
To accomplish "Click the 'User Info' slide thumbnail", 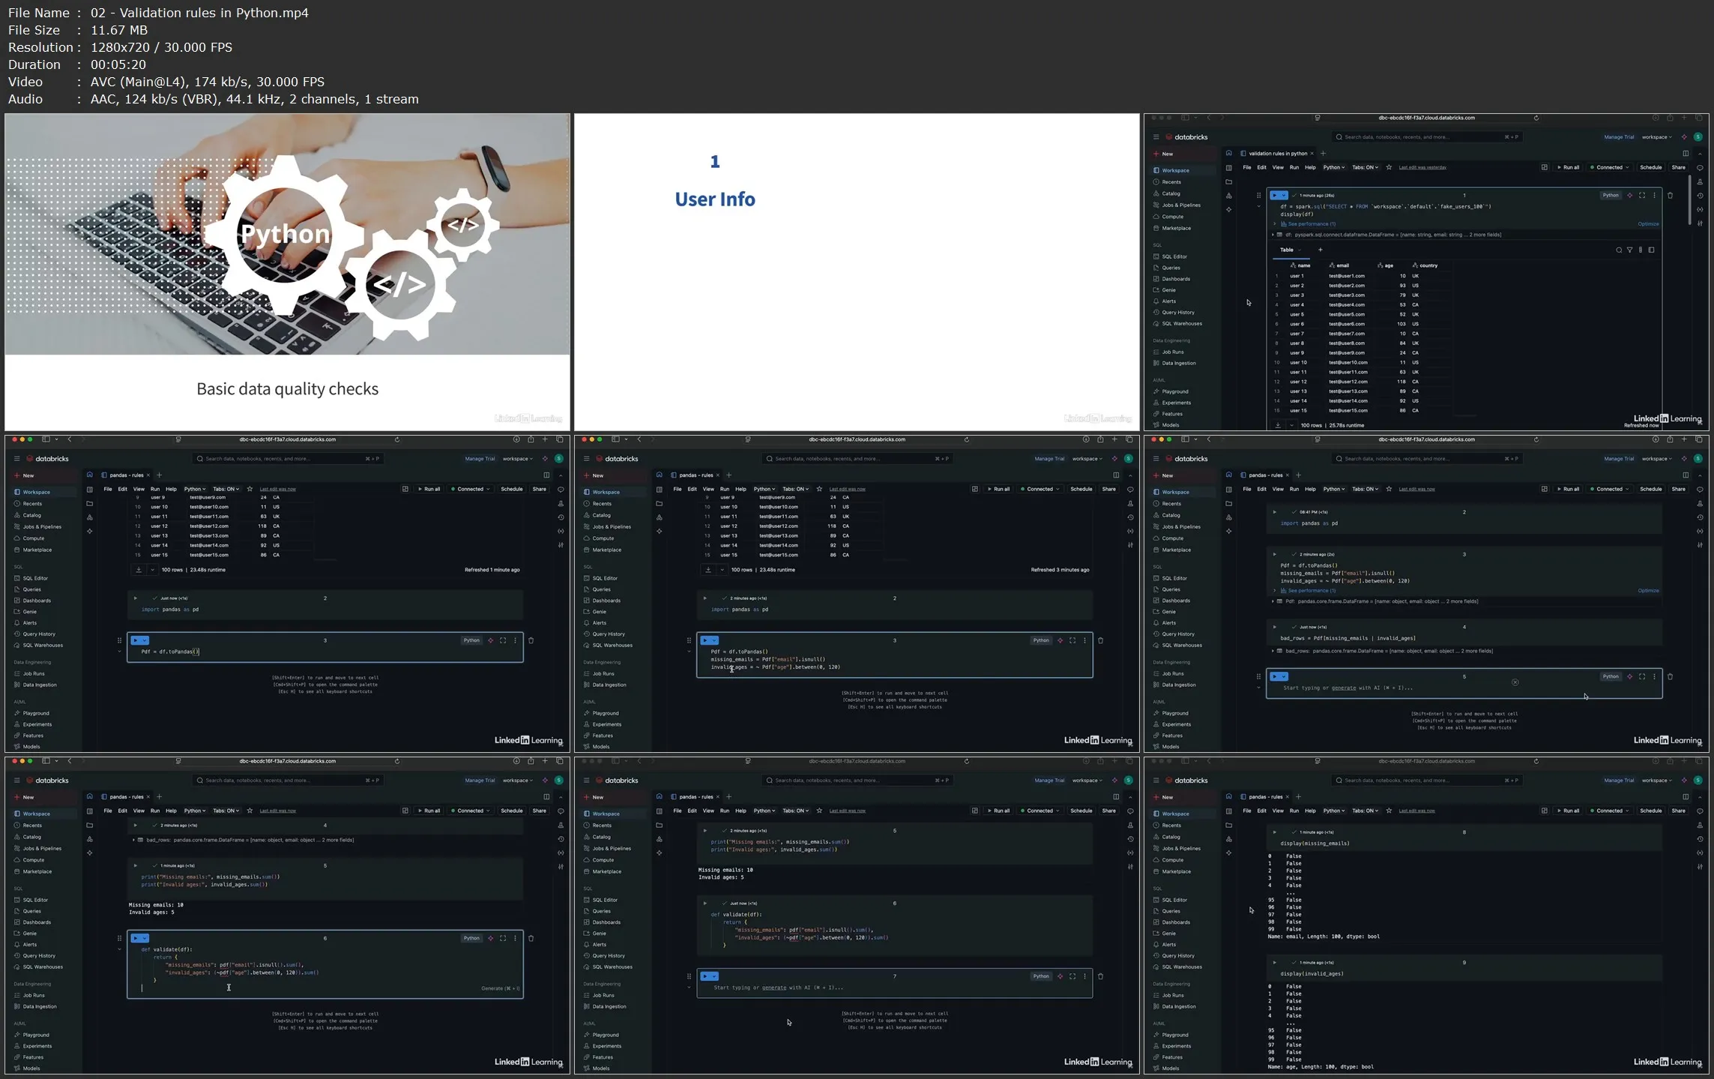I will pyautogui.click(x=856, y=271).
